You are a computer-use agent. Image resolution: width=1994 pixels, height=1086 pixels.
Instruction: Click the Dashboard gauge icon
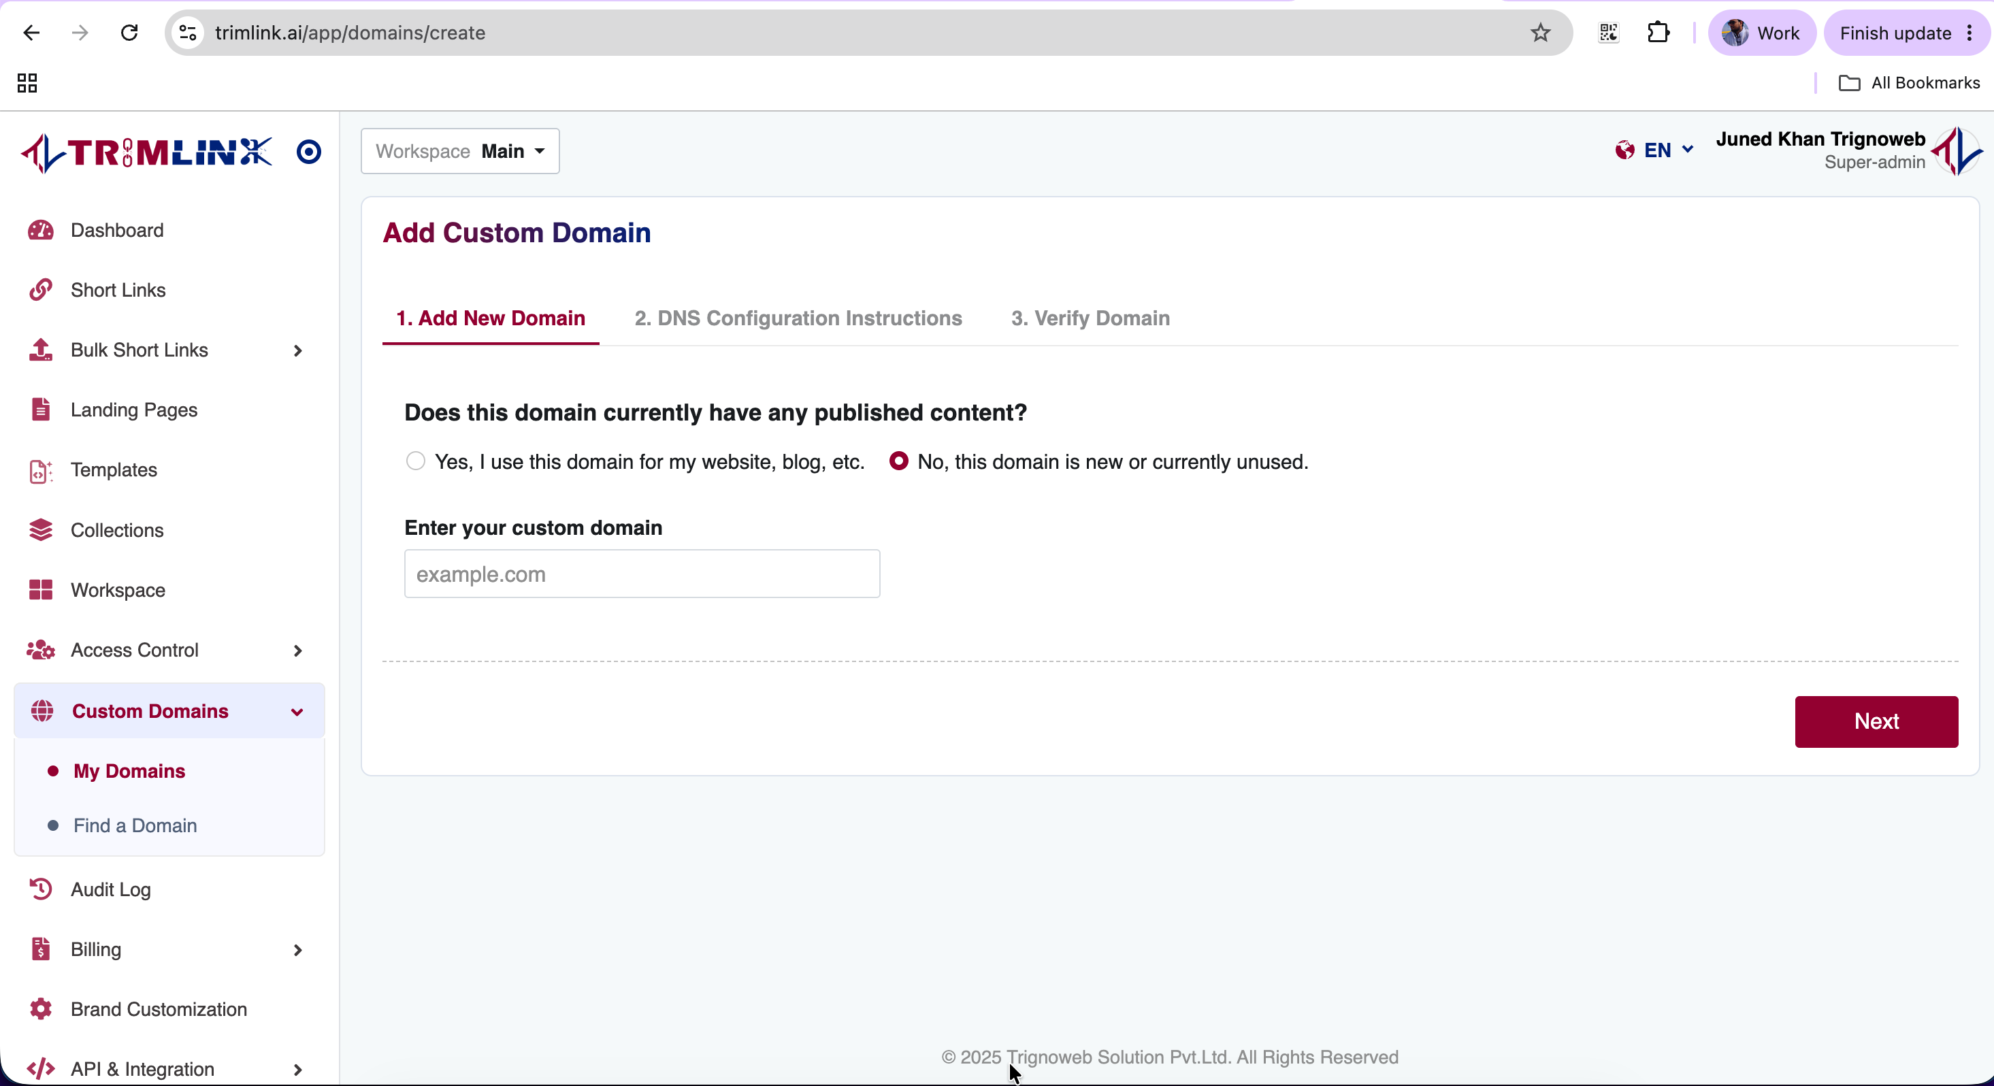pos(40,230)
